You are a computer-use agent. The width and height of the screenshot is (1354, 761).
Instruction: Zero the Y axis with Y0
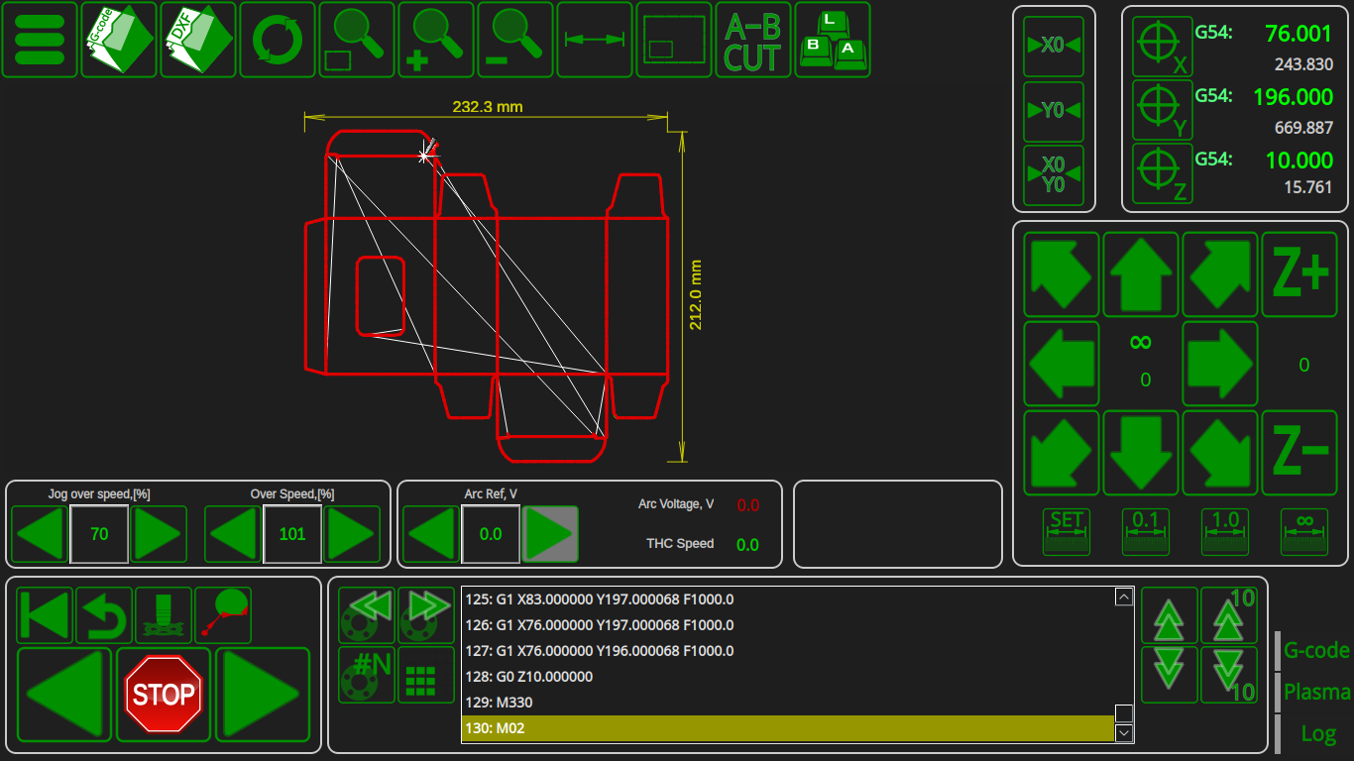pyautogui.click(x=1054, y=111)
